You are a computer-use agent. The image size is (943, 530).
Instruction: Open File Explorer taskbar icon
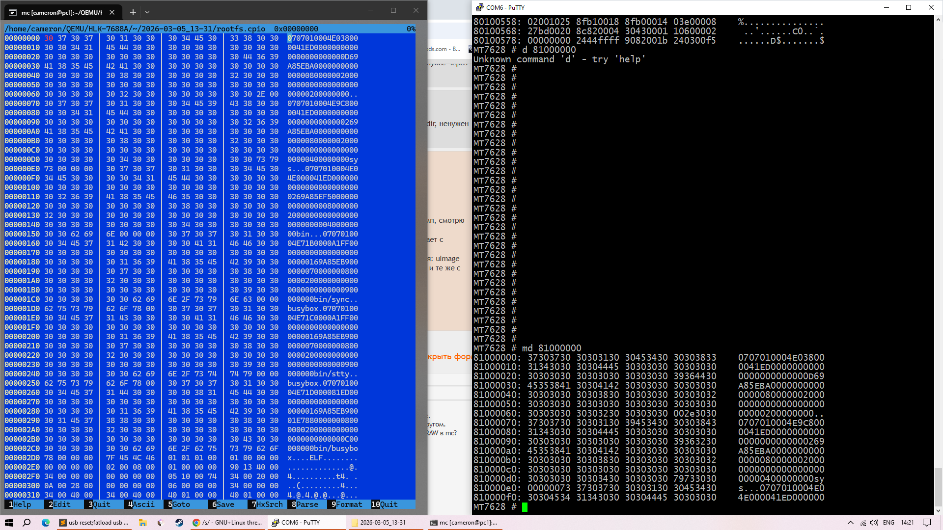click(x=143, y=523)
